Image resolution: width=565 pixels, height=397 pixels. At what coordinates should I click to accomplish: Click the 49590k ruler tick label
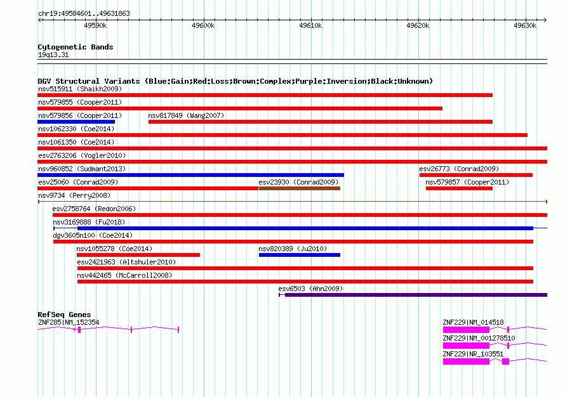95,25
